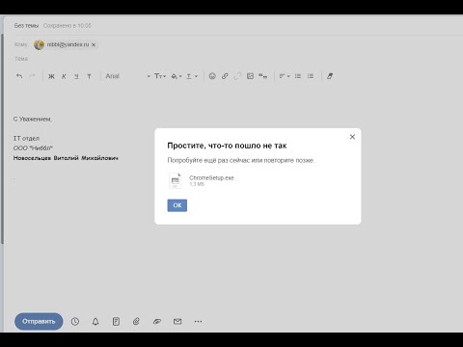Click the 'IT отдел' signature line
The image size is (463, 347).
pos(26,138)
